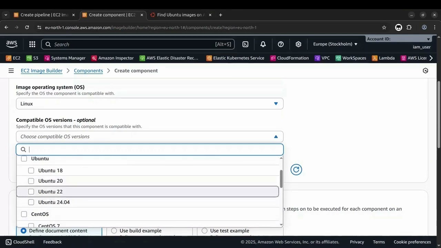Switch to Create pipeline browser tab
Image resolution: width=441 pixels, height=248 pixels.
44,15
